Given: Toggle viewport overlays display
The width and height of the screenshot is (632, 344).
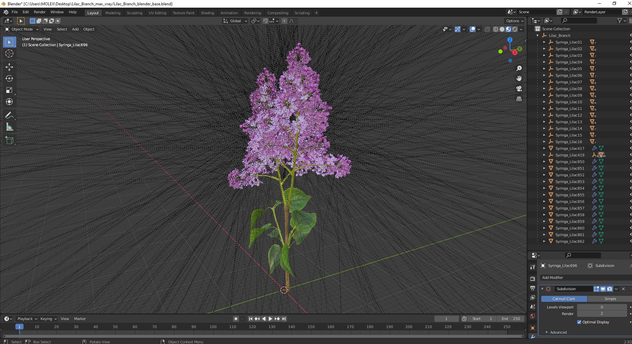Looking at the screenshot, I should tap(473, 29).
